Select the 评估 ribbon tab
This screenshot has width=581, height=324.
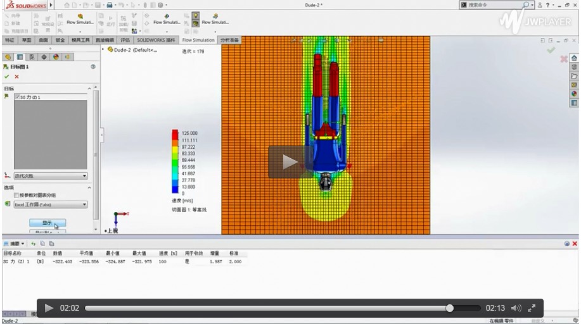coord(125,40)
